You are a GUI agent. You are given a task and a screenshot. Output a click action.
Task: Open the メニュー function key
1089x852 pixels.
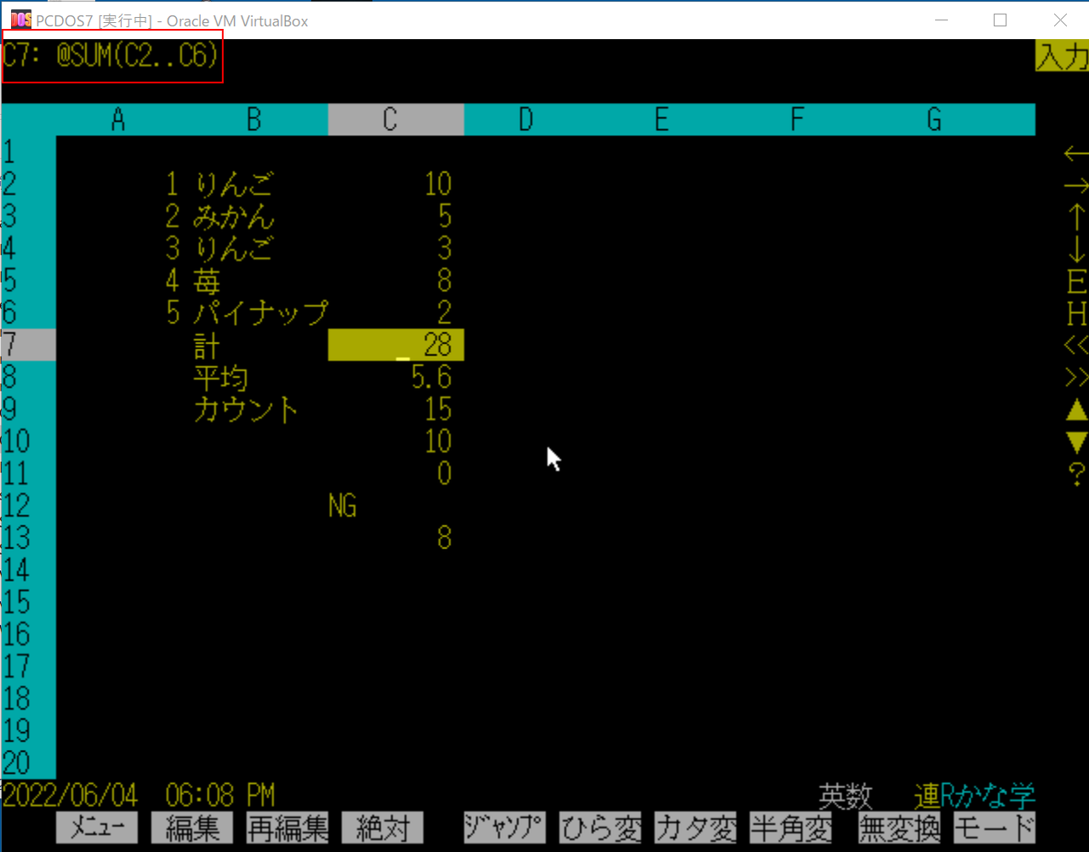[x=96, y=827]
